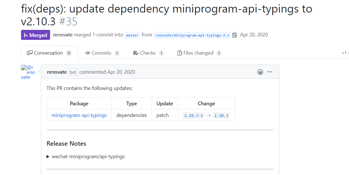Screen dimensions: 349x175
Task: Click the copy branch name icon
Action: tap(235, 34)
